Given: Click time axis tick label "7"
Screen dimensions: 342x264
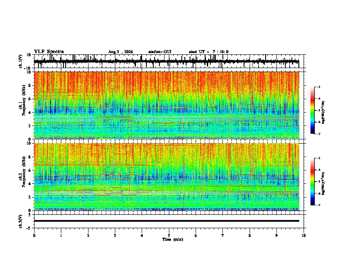Looking at the screenshot, I should click(x=223, y=236).
